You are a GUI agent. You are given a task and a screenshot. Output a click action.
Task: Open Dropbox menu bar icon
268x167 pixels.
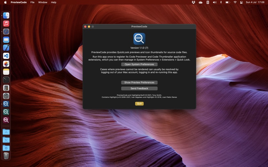click(194, 2)
